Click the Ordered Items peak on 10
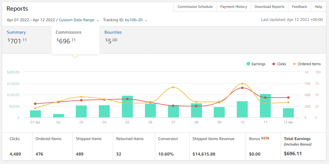Viewport: 329px width, 164px height. click(x=242, y=84)
